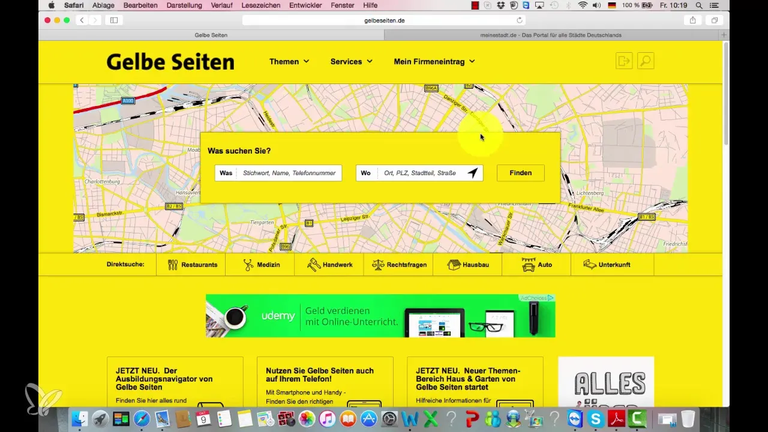The height and width of the screenshot is (432, 768).
Task: Open the Ausbildungsnavigator teaser card
Action: (175, 382)
